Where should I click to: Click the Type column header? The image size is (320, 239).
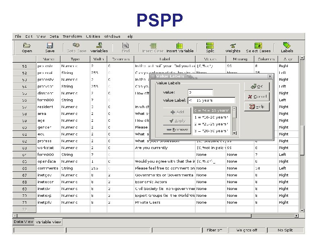[x=75, y=59]
